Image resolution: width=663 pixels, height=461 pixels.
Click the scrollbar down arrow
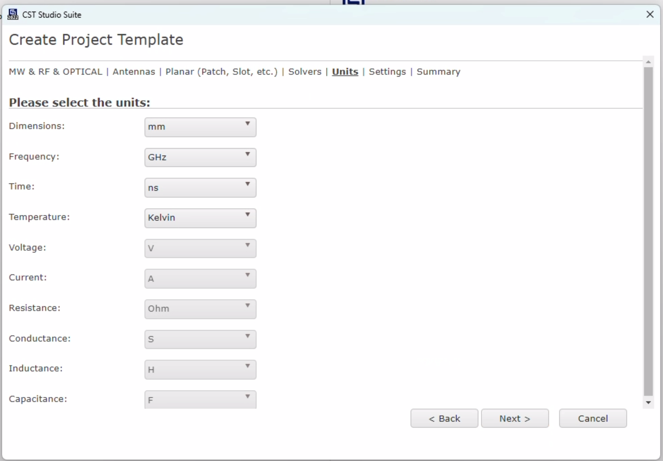coord(648,403)
